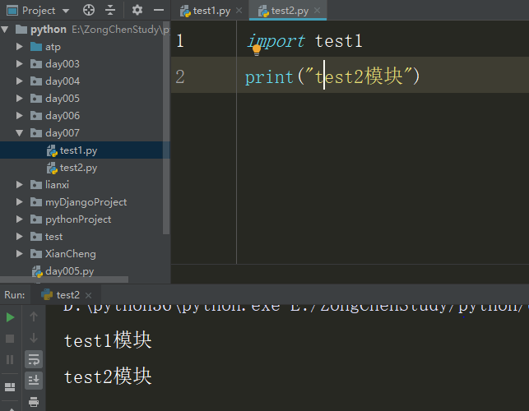Rerun test2 with the green play button
Image resolution: width=529 pixels, height=411 pixels.
pos(10,316)
